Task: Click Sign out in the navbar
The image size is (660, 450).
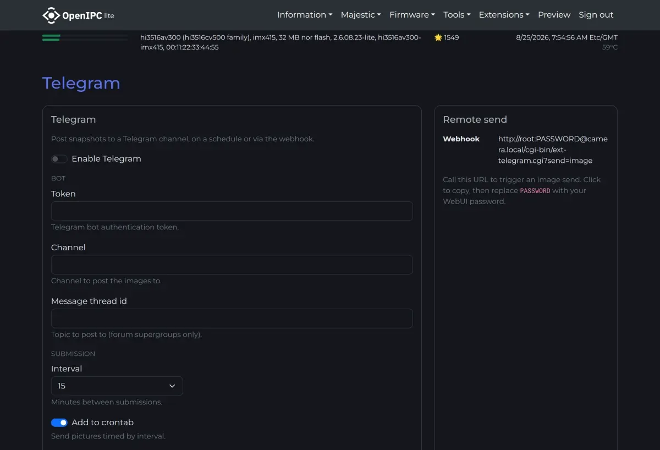Action: [596, 15]
